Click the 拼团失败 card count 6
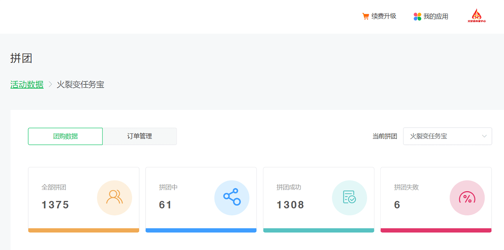 [397, 205]
